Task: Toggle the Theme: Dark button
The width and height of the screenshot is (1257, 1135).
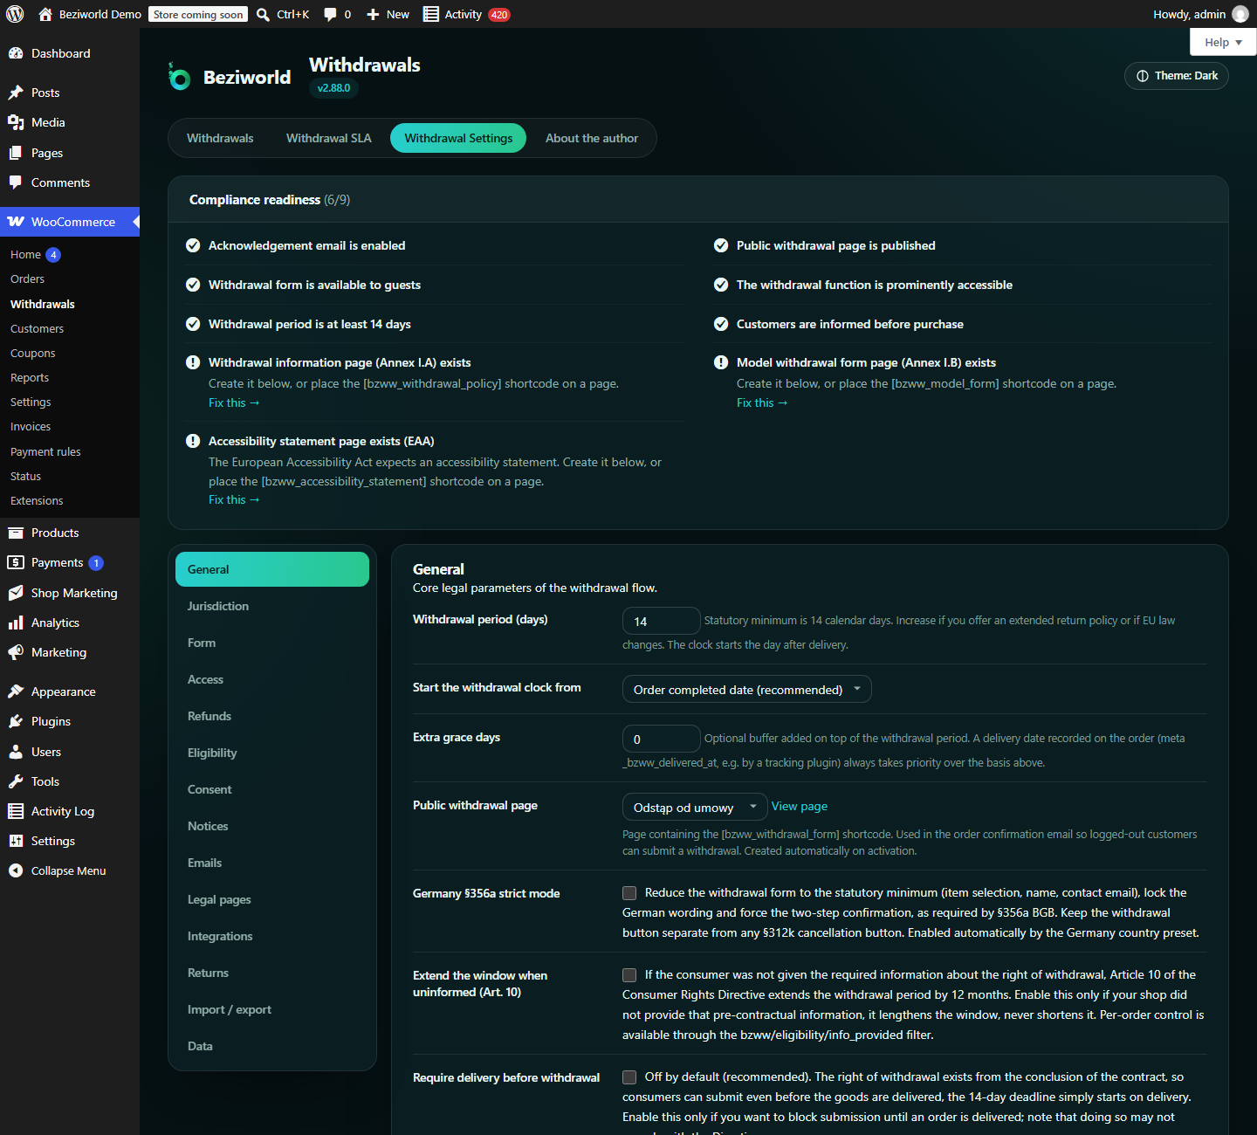Action: [1177, 76]
